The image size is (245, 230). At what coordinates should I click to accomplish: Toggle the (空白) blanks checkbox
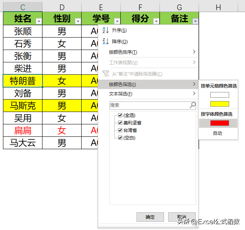[120, 138]
